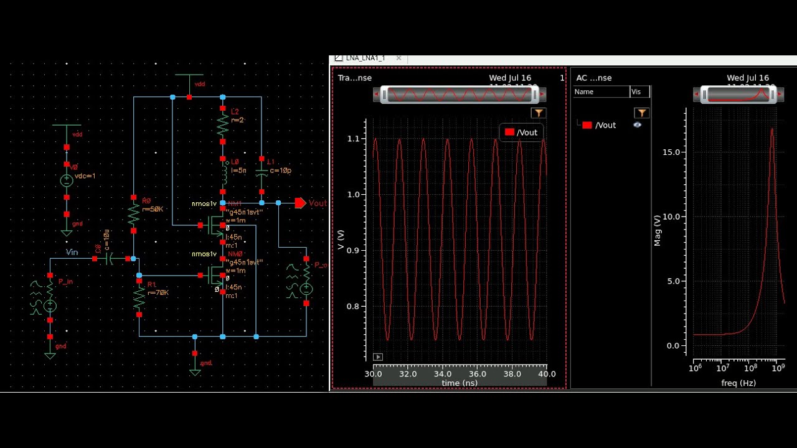Click the left arrow of the transient strip slider

click(x=377, y=95)
